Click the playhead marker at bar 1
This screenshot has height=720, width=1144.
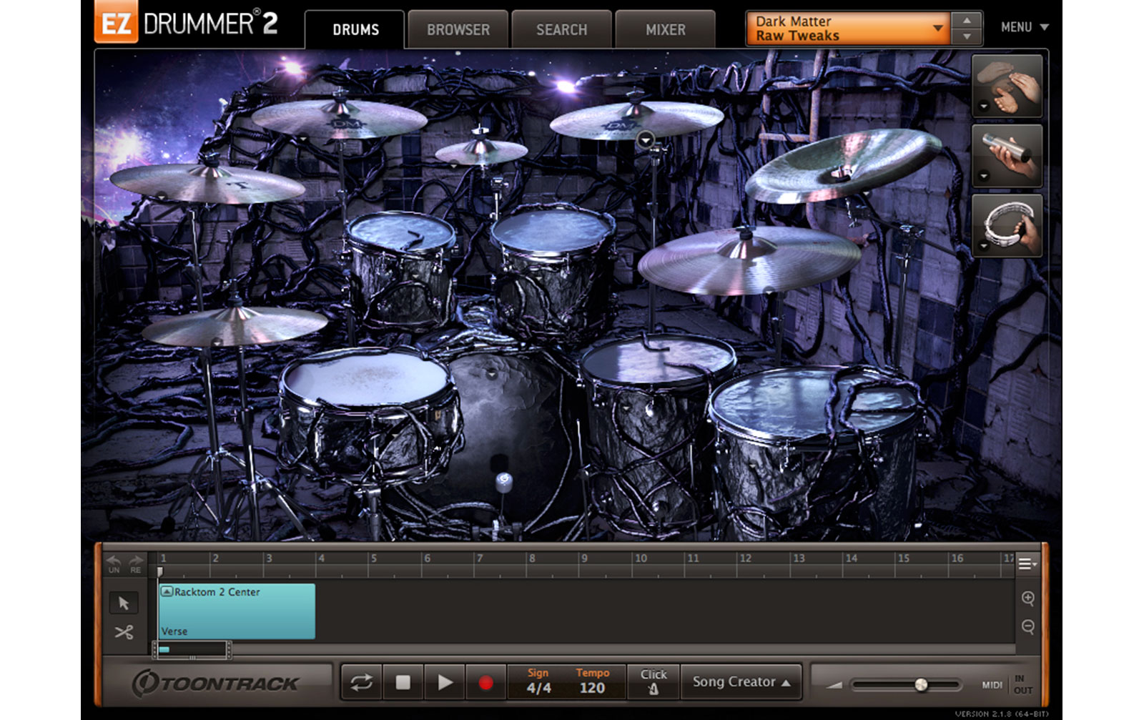pos(160,571)
